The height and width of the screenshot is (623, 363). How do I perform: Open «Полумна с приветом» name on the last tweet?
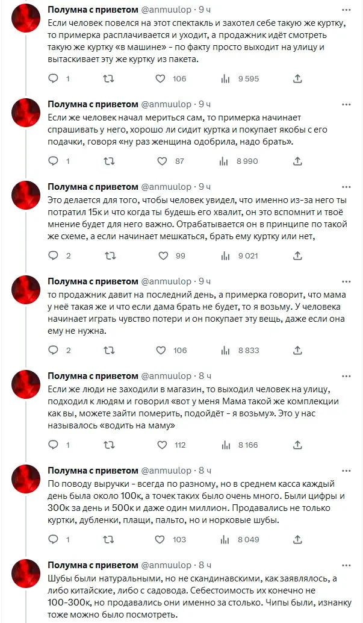tap(93, 565)
